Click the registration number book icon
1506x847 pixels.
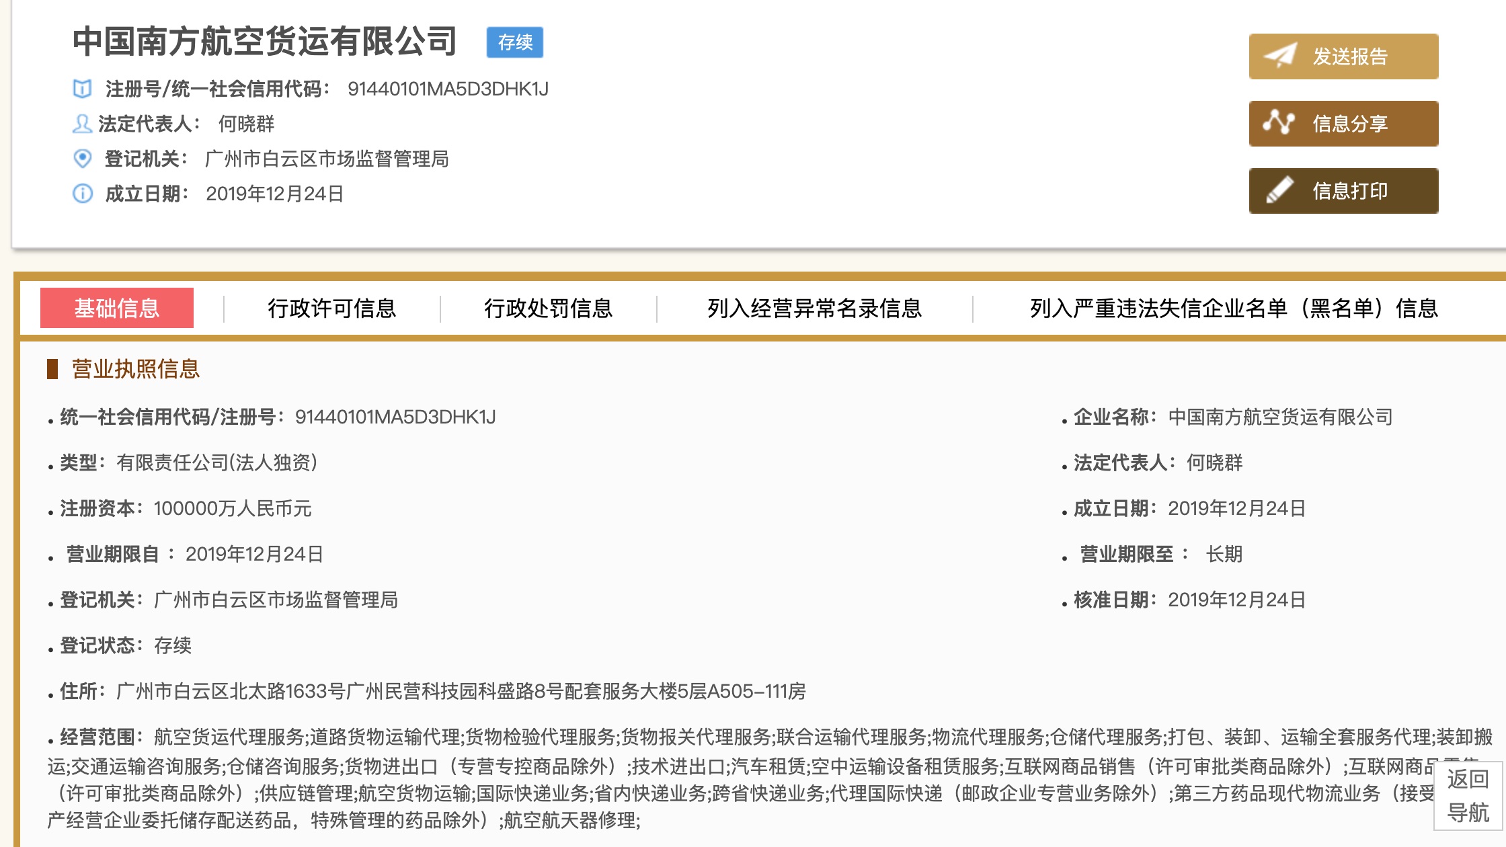[82, 89]
